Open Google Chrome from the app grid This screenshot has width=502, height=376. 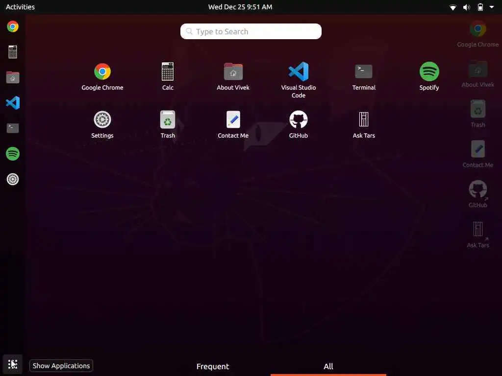[102, 76]
